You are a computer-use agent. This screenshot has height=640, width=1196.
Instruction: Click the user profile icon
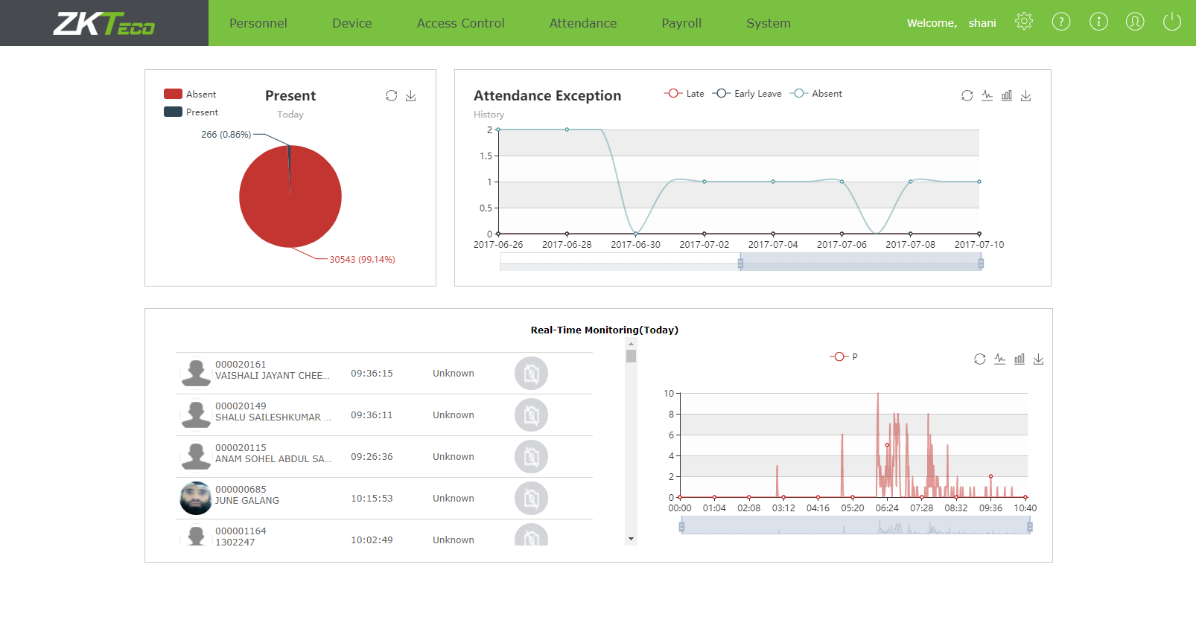click(1135, 22)
